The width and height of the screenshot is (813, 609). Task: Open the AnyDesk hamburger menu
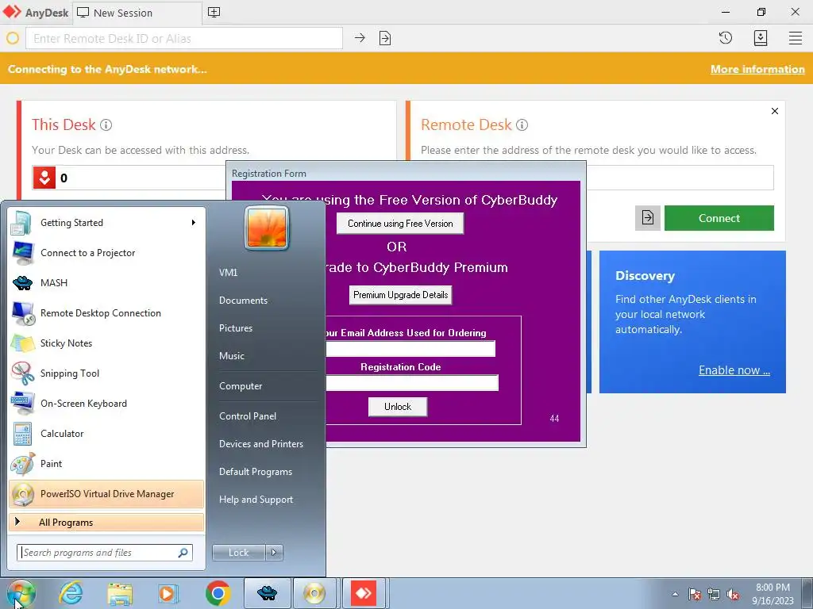click(796, 38)
